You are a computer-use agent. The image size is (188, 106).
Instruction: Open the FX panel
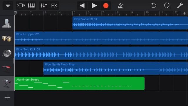(x=54, y=6)
